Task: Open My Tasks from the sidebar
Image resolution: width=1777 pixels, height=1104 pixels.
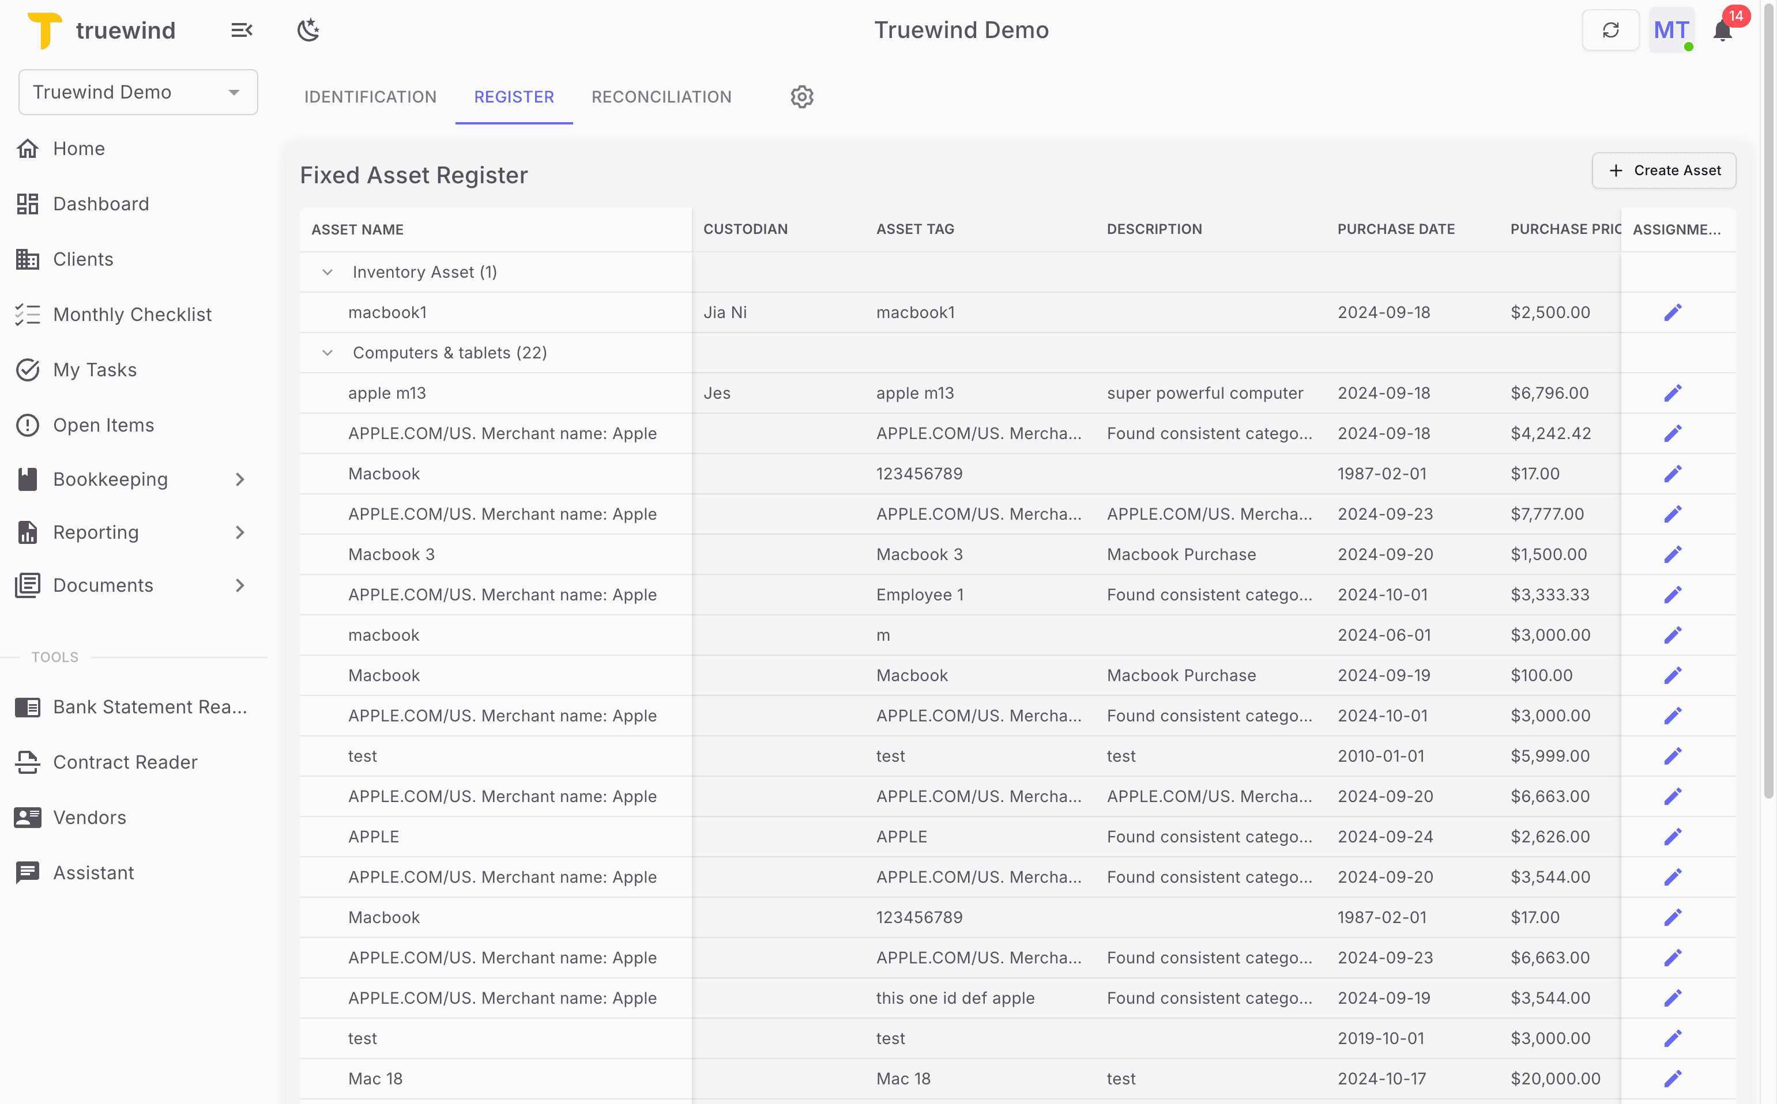Action: [x=94, y=369]
